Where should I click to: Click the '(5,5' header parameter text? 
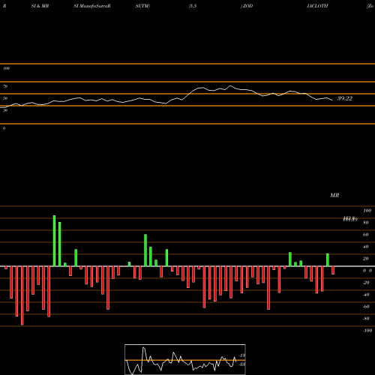(193, 6)
